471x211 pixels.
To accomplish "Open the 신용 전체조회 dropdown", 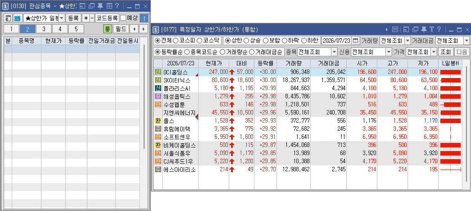I will coord(389,52).
